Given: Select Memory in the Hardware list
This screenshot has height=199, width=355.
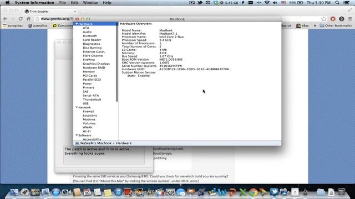Looking at the screenshot, I should coord(89,71).
